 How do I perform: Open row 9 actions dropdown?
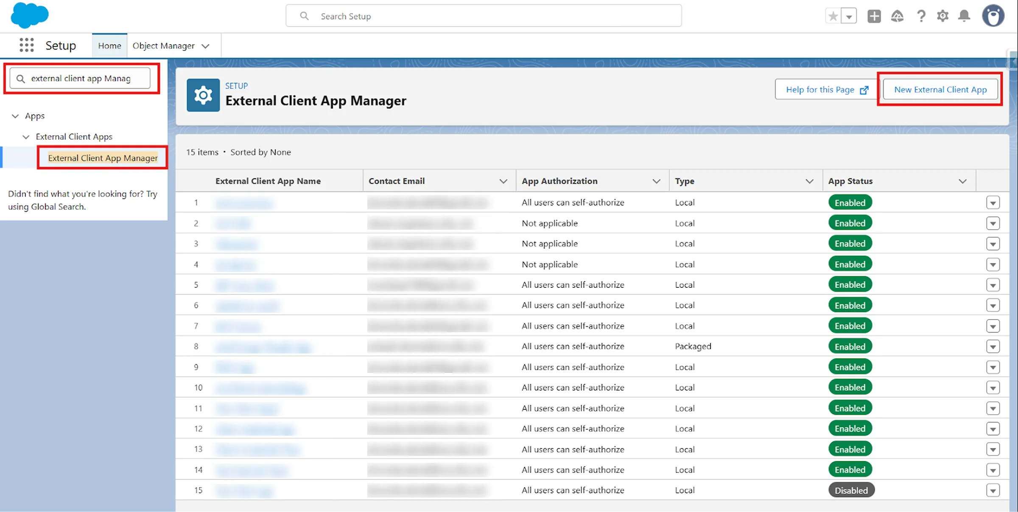993,367
